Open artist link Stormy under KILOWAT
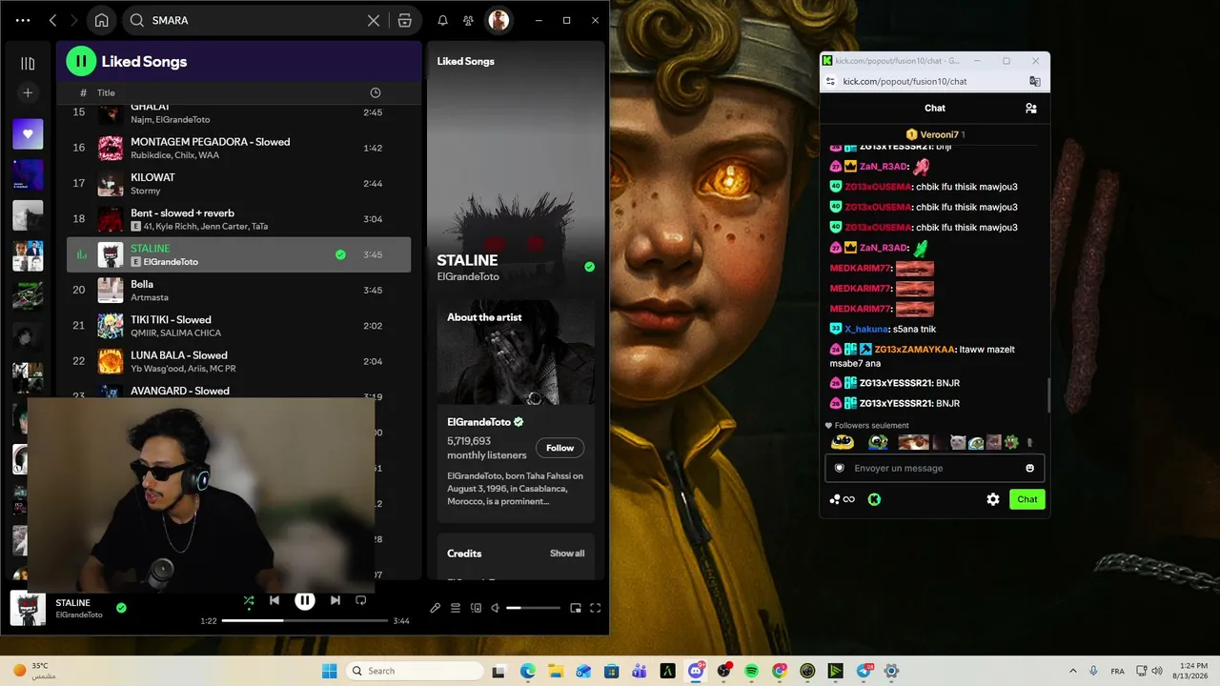The image size is (1220, 686). point(146,191)
